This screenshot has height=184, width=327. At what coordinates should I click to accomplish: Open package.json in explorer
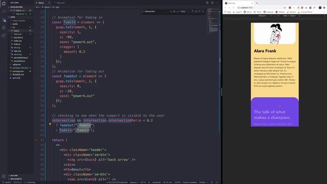point(18,72)
